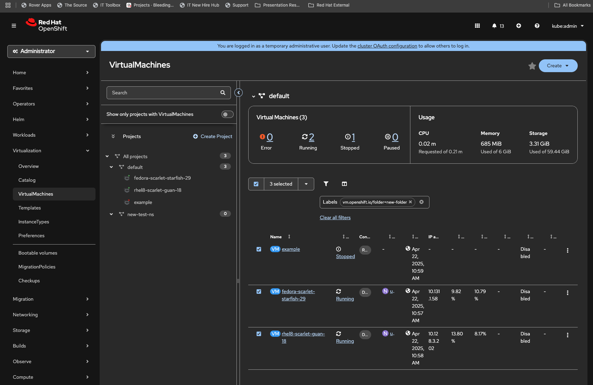Open the manage columns icon
Viewport: 593px width, 385px height.
[344, 184]
